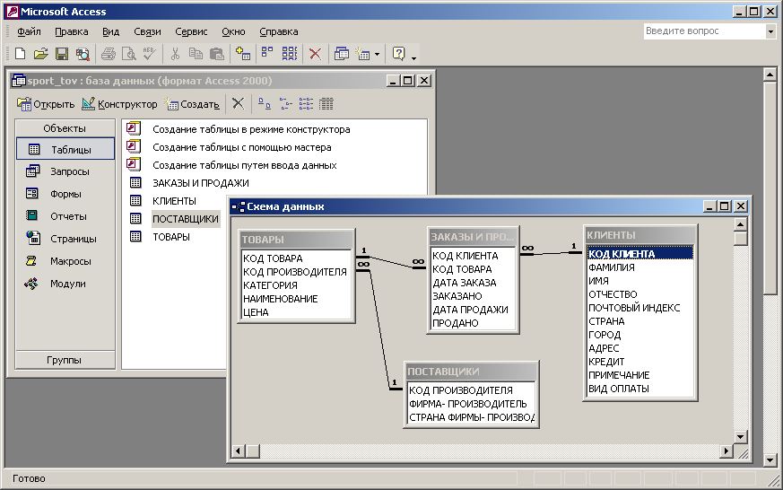Open Microsoft Access help icon

[398, 54]
